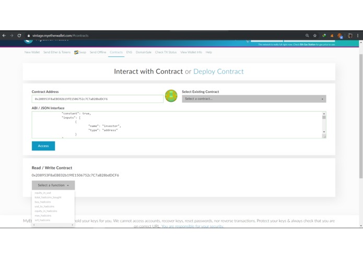
Task: Click function list scroll left arrow
Action: point(34,225)
